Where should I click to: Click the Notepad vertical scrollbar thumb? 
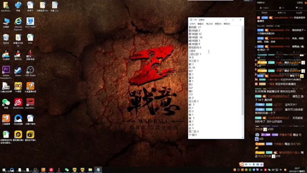[x=243, y=72]
